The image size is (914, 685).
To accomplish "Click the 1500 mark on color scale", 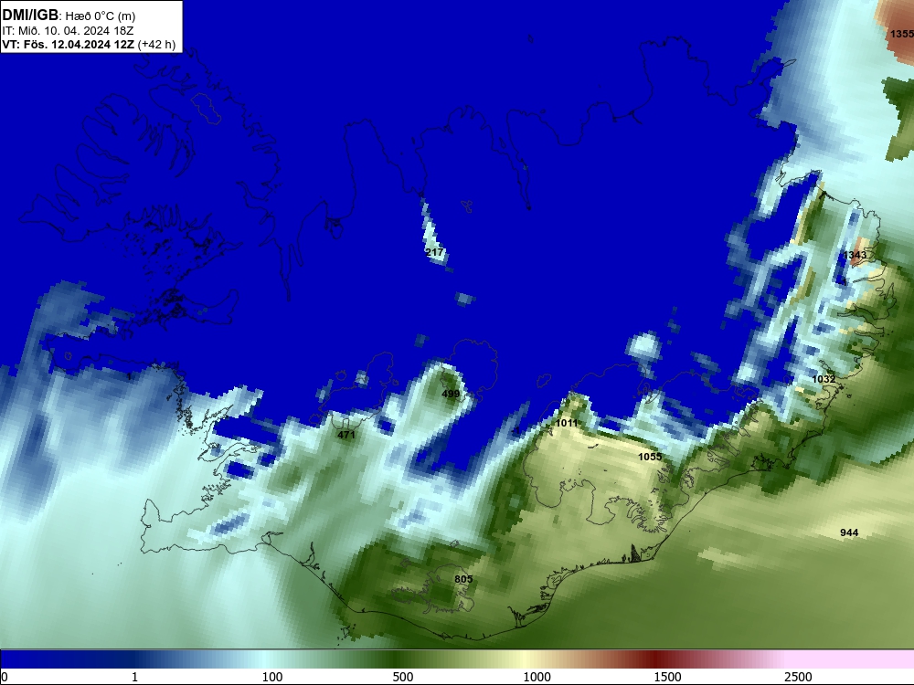I will click(x=667, y=677).
